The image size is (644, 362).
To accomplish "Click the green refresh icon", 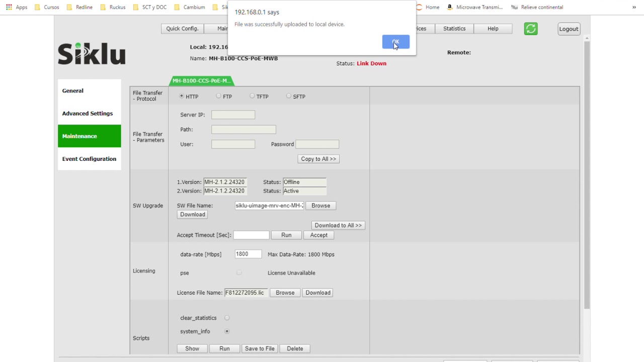I will point(531,29).
